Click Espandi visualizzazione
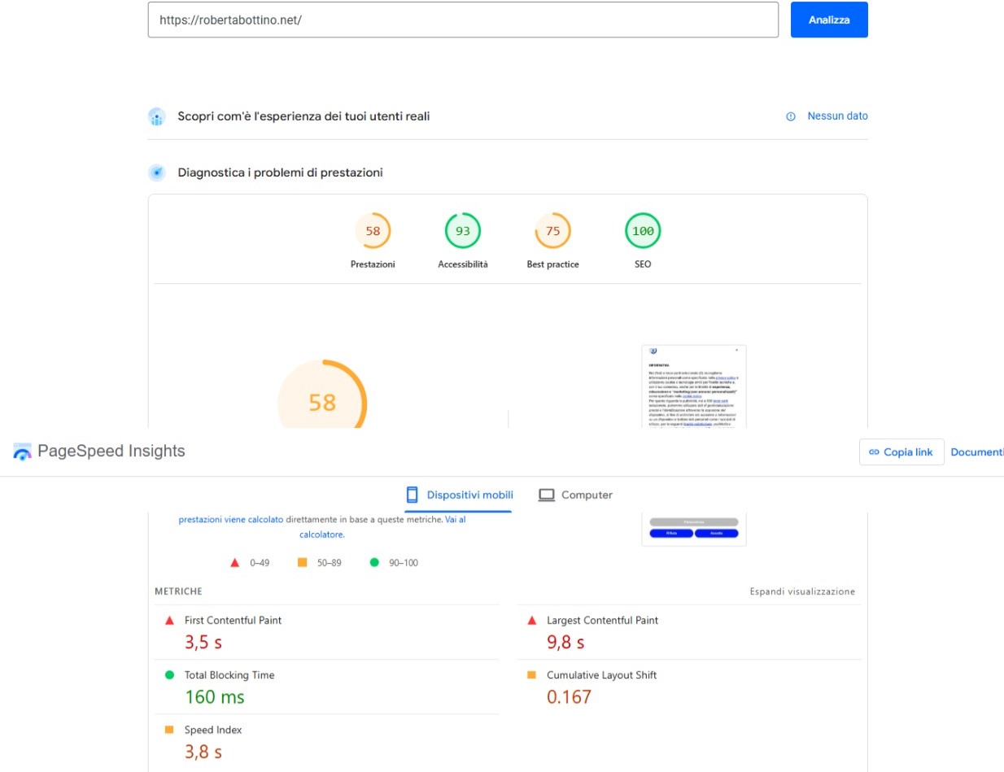Image resolution: width=1004 pixels, height=772 pixels. point(802,591)
